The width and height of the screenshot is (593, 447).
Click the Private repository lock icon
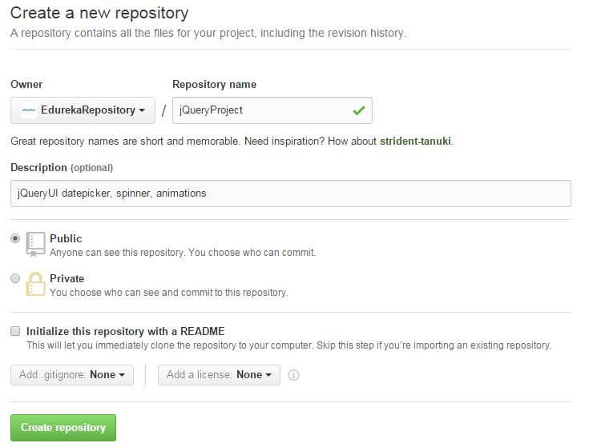[x=35, y=284]
